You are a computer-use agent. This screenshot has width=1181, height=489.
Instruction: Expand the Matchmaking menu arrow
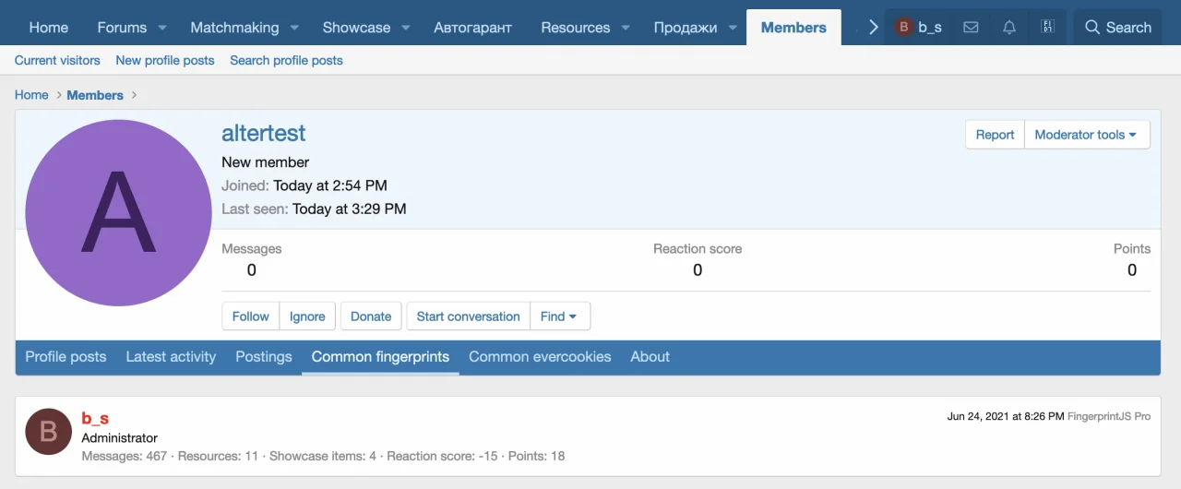pyautogui.click(x=294, y=28)
